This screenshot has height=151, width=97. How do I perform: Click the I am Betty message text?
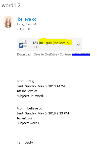25,143
